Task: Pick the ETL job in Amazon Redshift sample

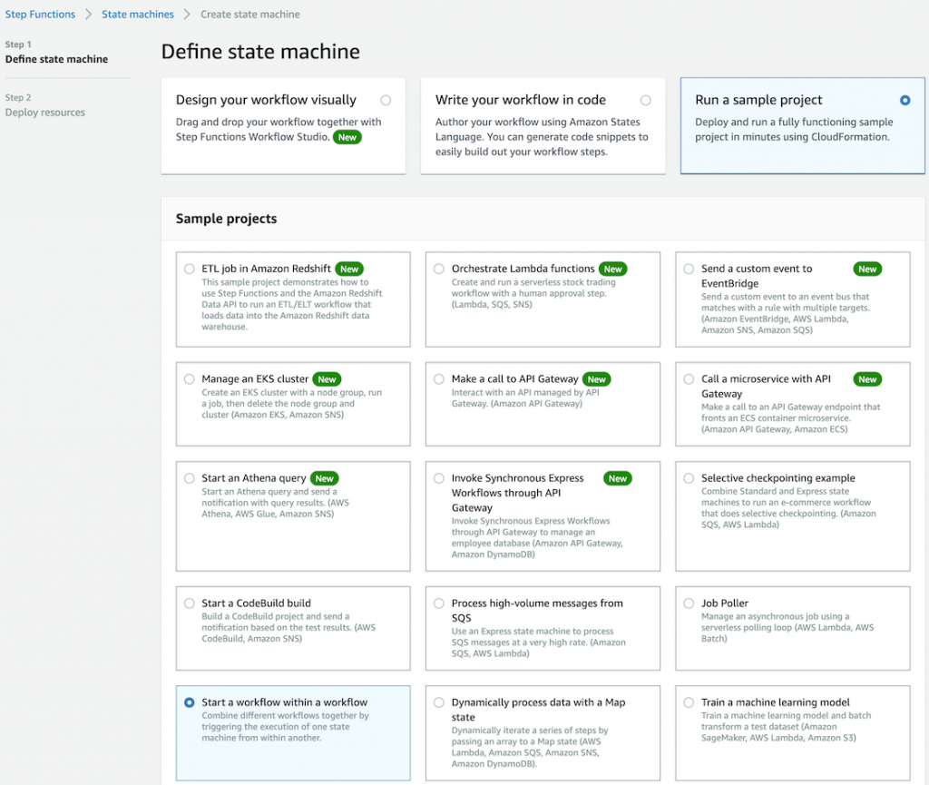Action: pyautogui.click(x=189, y=269)
